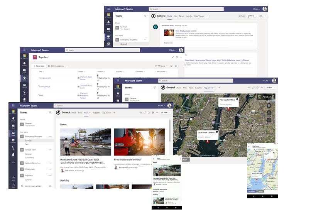
Task: Click Edit in grid view
Action: (56, 66)
